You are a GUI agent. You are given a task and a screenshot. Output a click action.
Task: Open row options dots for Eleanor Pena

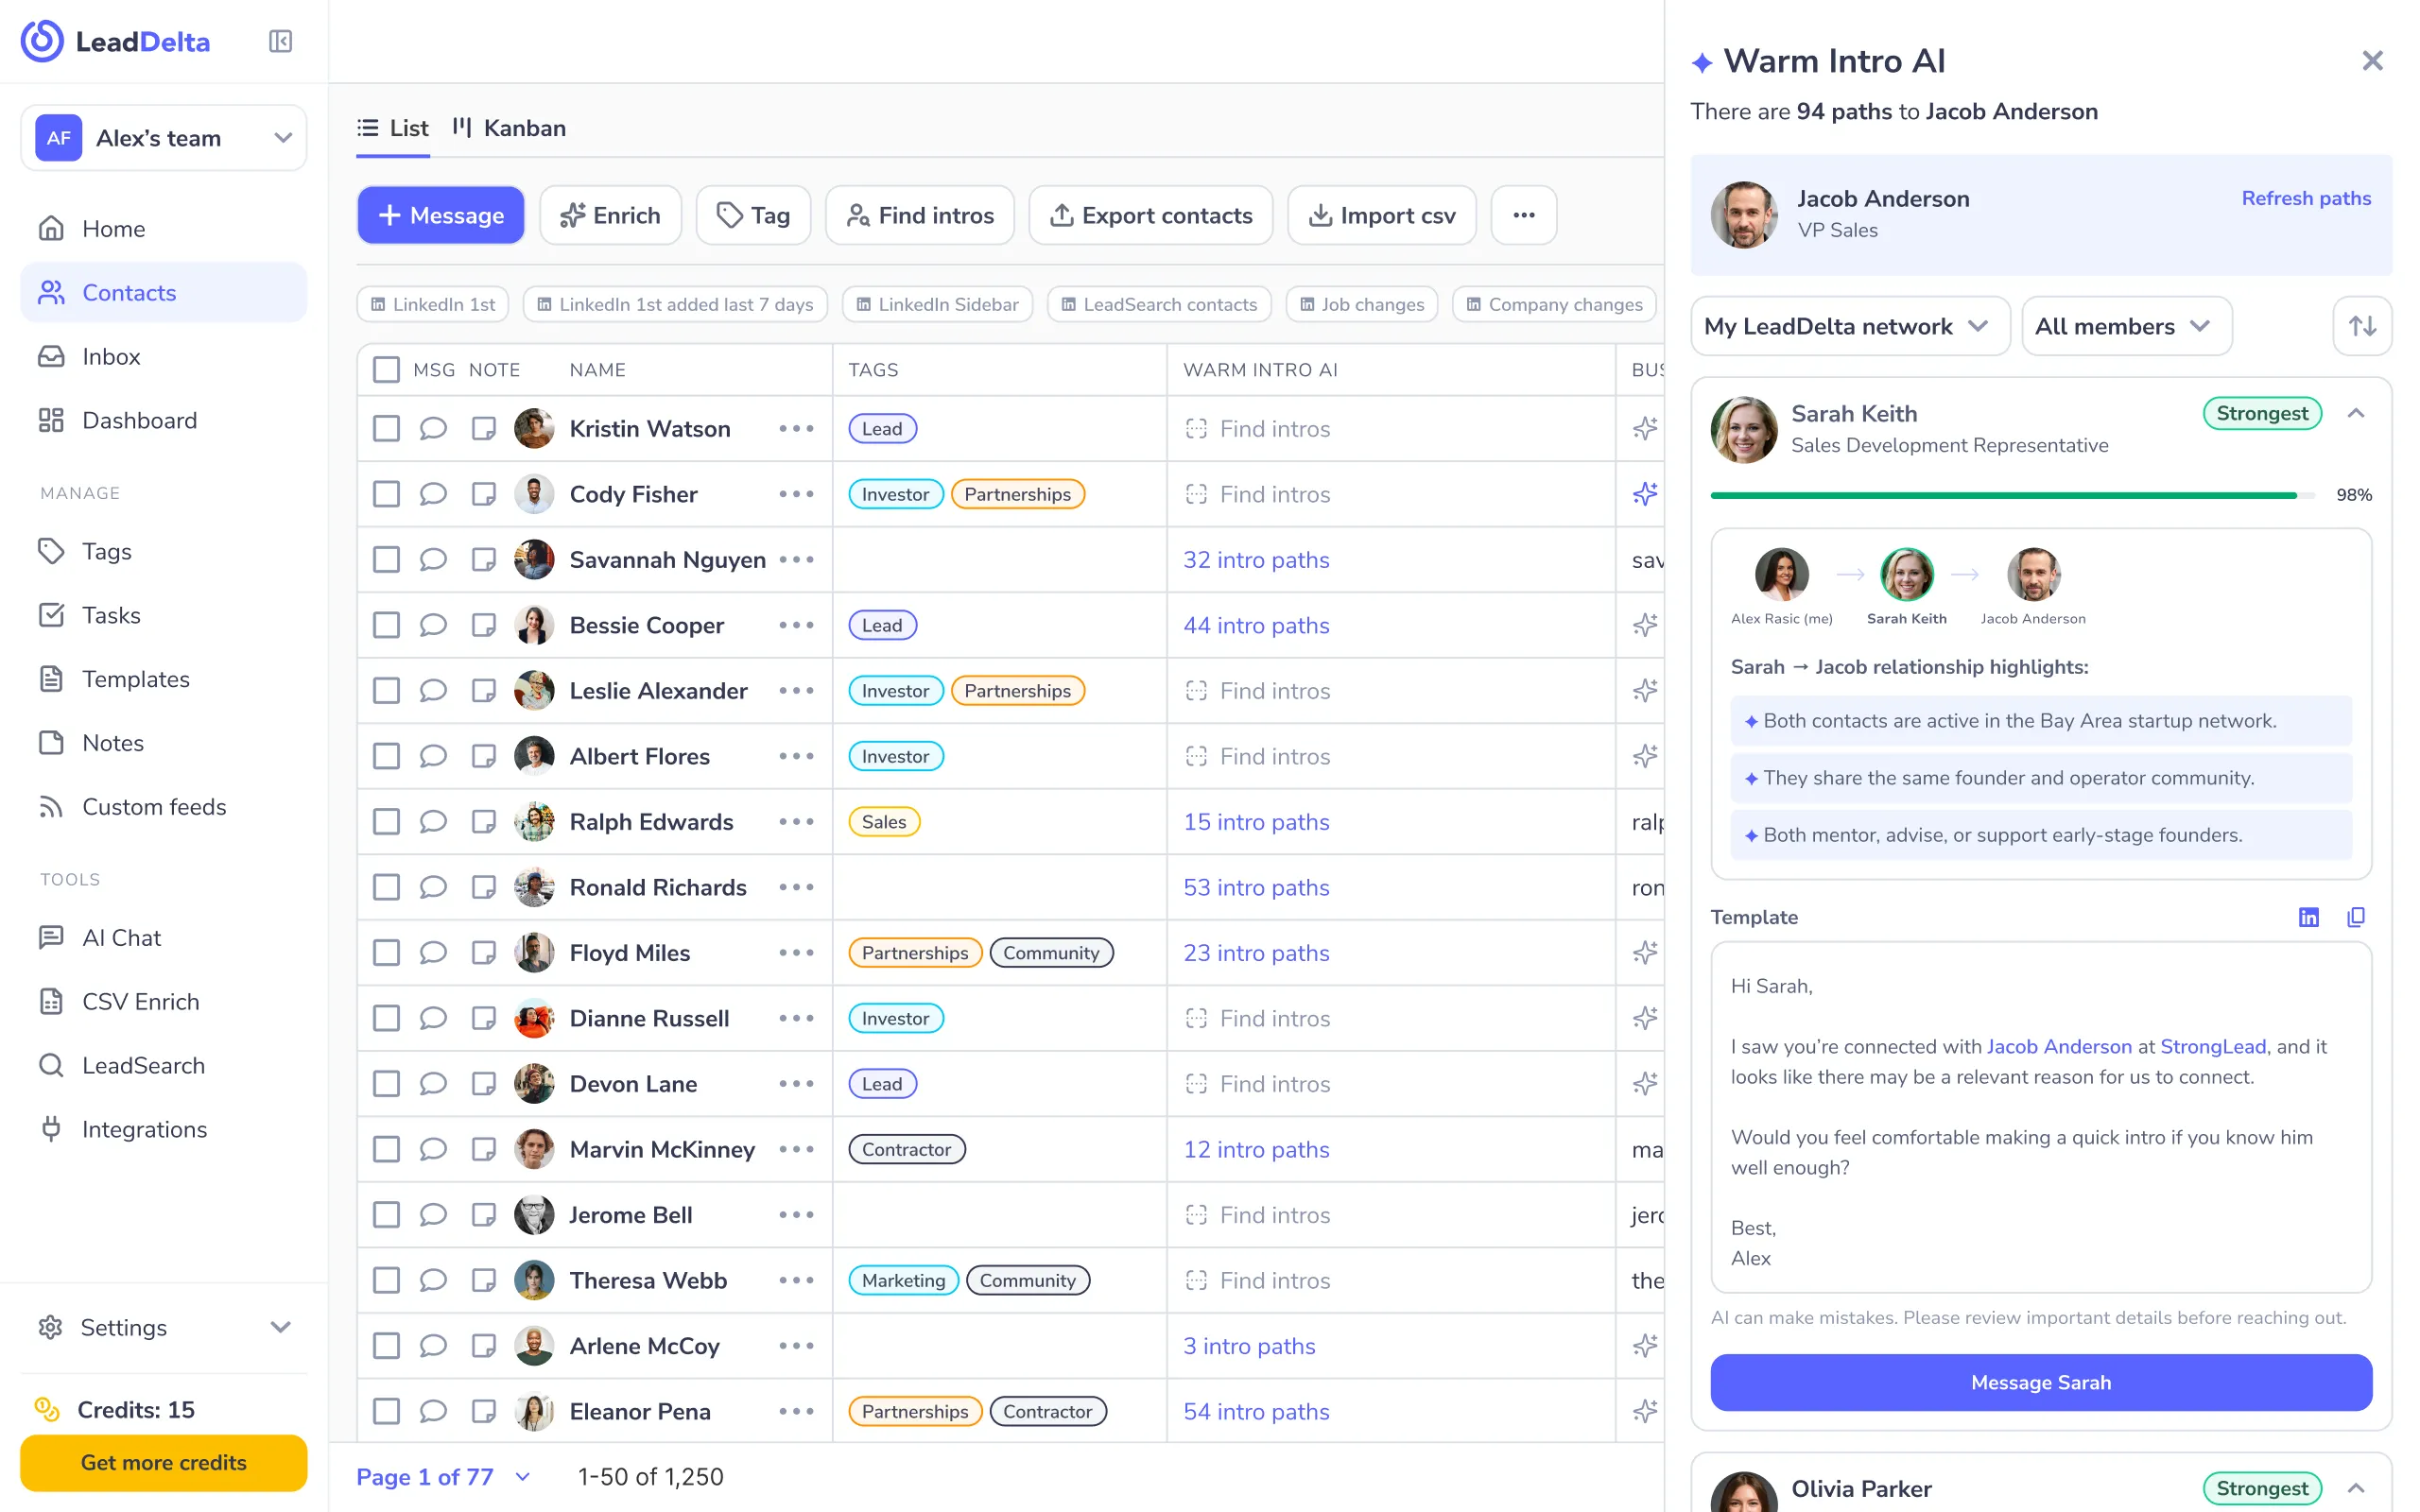tap(796, 1411)
